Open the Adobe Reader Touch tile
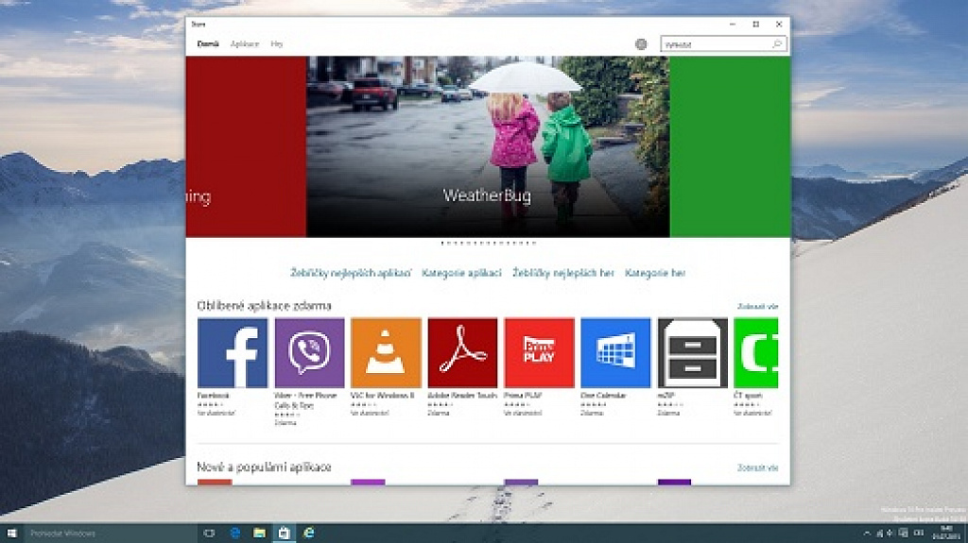This screenshot has width=968, height=543. point(462,353)
